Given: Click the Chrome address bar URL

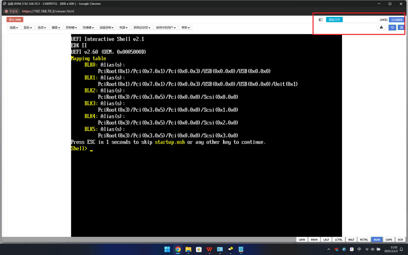Looking at the screenshot, I should (48, 11).
